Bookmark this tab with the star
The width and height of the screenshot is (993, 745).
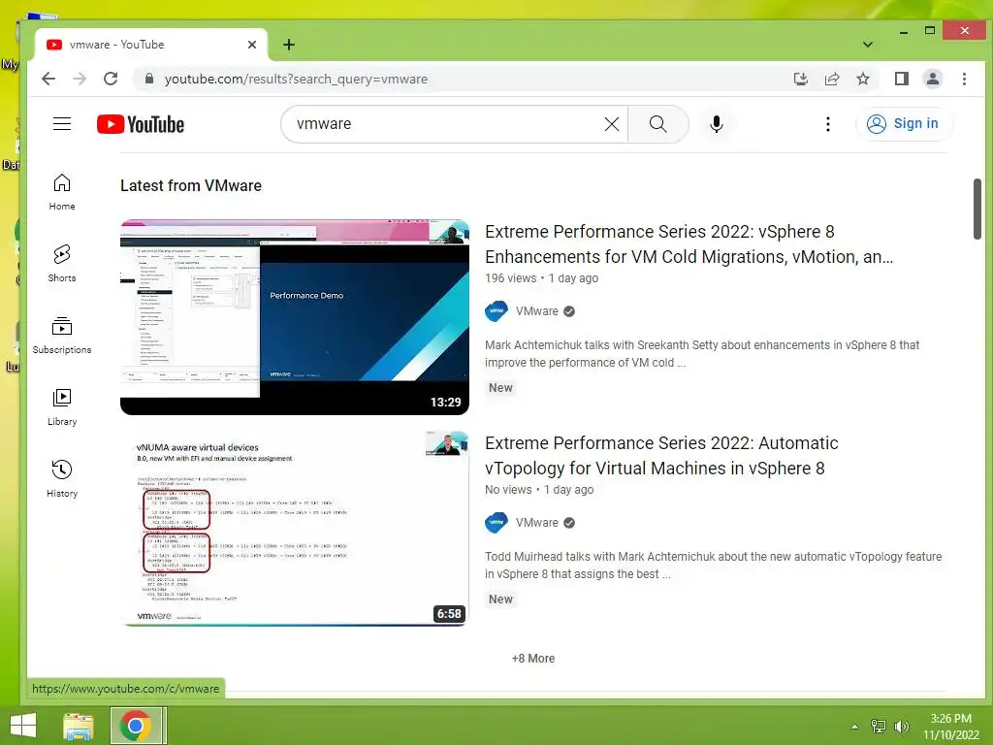[862, 79]
